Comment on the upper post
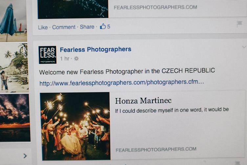247x165 pixels. 64,27
